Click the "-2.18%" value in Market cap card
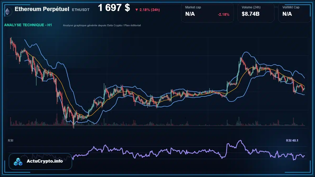The width and height of the screenshot is (315, 177). [224, 14]
